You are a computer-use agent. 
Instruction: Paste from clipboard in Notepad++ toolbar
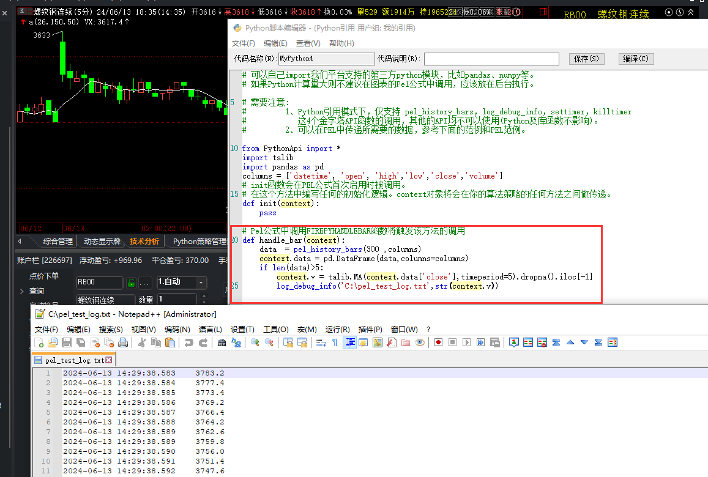[x=170, y=342]
